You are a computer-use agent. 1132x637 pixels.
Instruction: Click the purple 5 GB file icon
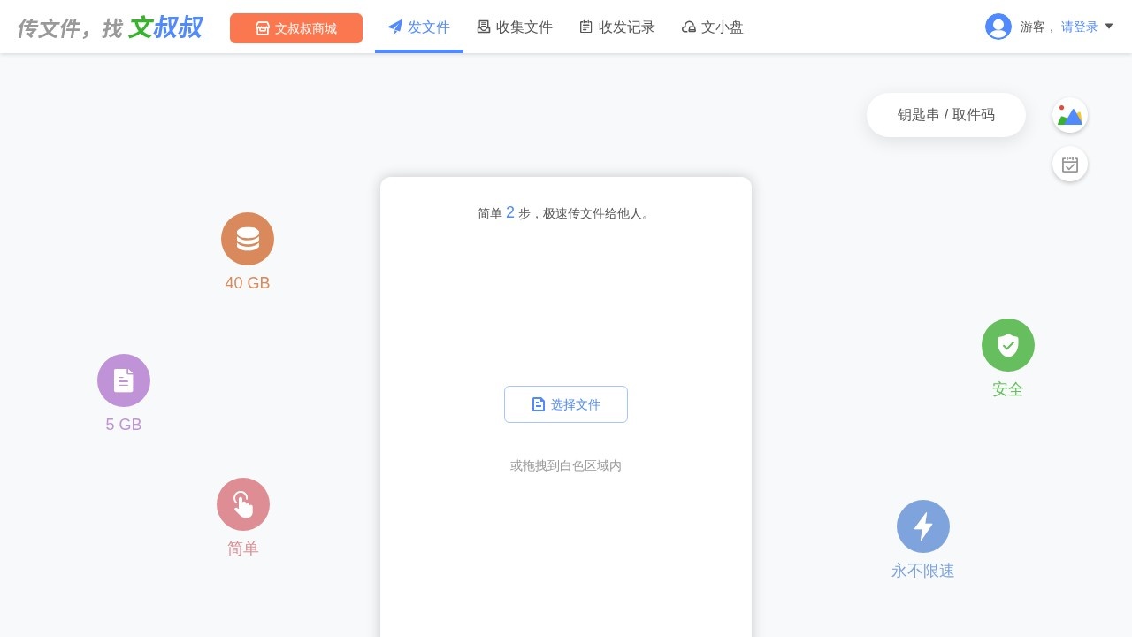[124, 380]
